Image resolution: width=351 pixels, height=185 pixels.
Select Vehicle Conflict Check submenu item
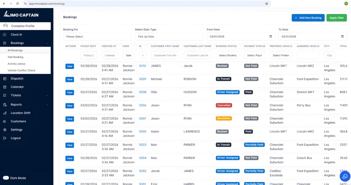point(22,70)
